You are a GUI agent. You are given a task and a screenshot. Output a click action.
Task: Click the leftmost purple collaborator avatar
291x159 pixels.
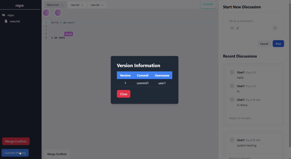coord(46,12)
